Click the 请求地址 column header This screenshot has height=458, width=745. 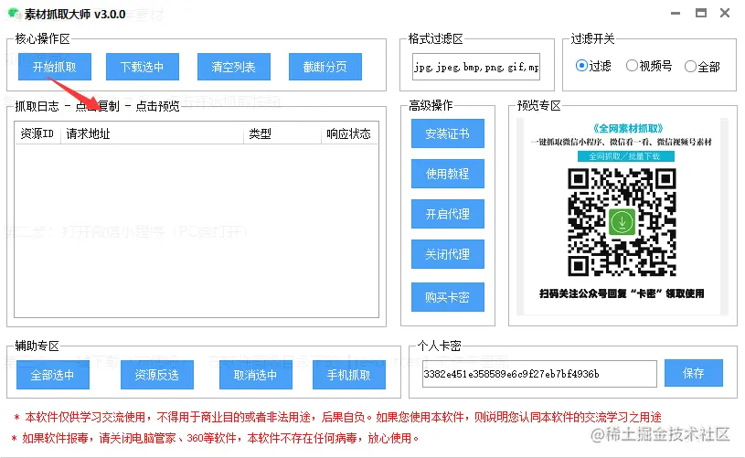click(x=152, y=134)
